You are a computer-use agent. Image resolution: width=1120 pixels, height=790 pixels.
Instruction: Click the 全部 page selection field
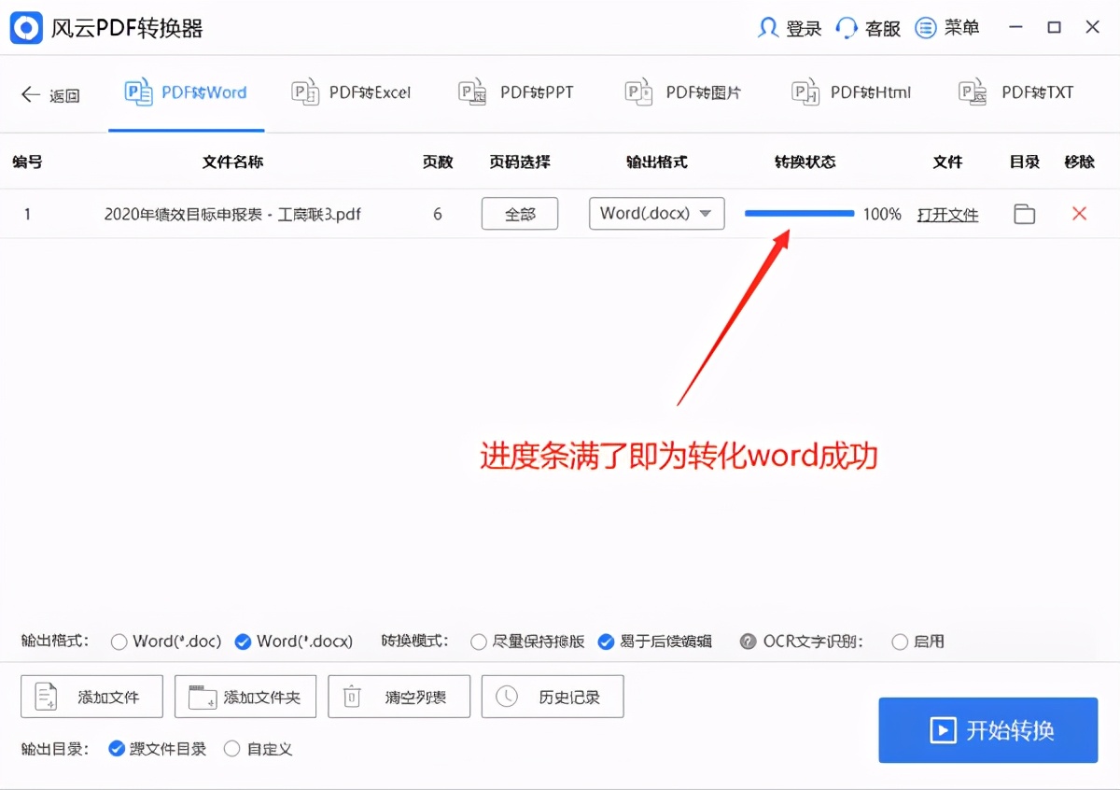(519, 214)
